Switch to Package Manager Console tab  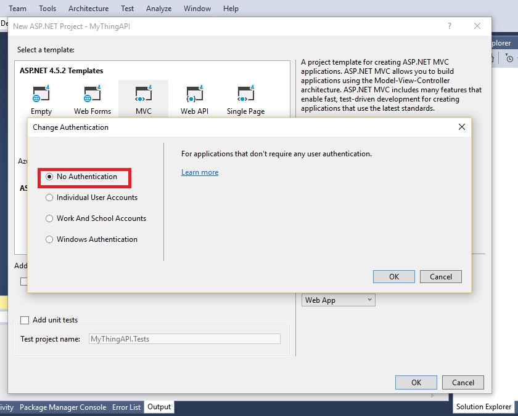coord(63,407)
